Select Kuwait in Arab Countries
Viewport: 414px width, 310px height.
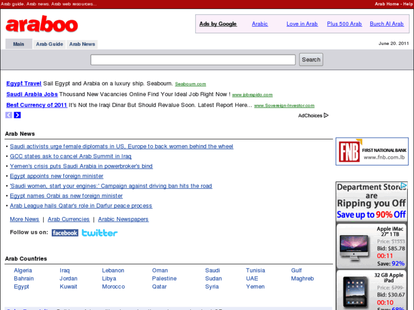tap(68, 287)
